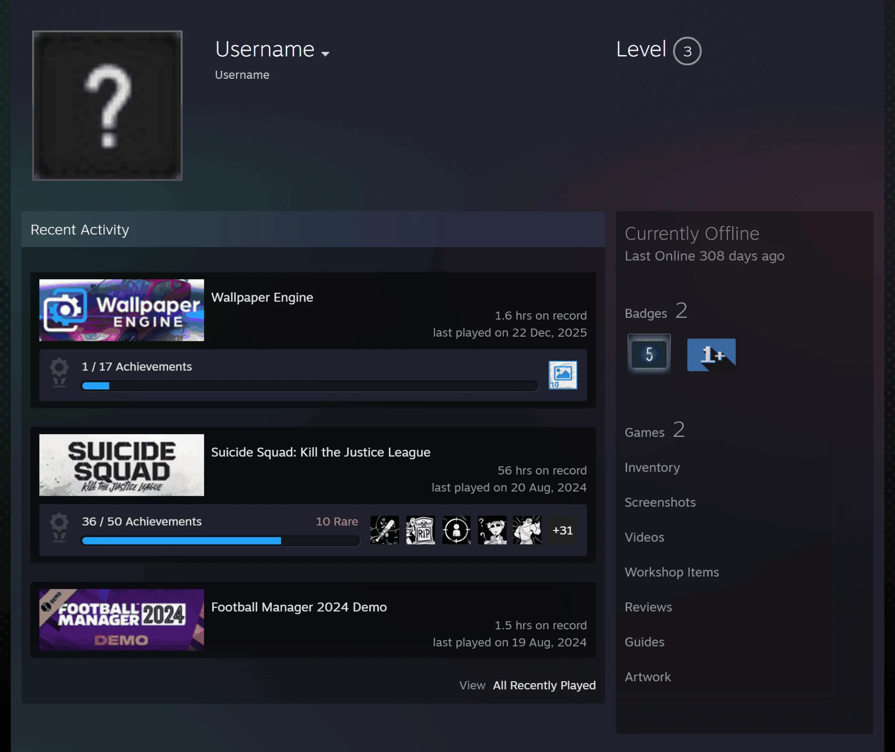Click 1 / 17 Achievements text

[137, 366]
